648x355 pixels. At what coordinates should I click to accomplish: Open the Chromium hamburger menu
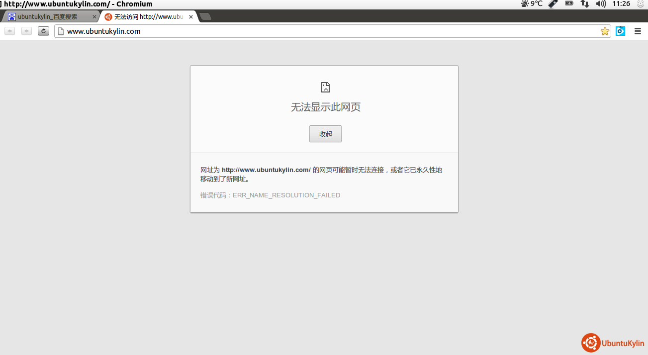pyautogui.click(x=638, y=31)
